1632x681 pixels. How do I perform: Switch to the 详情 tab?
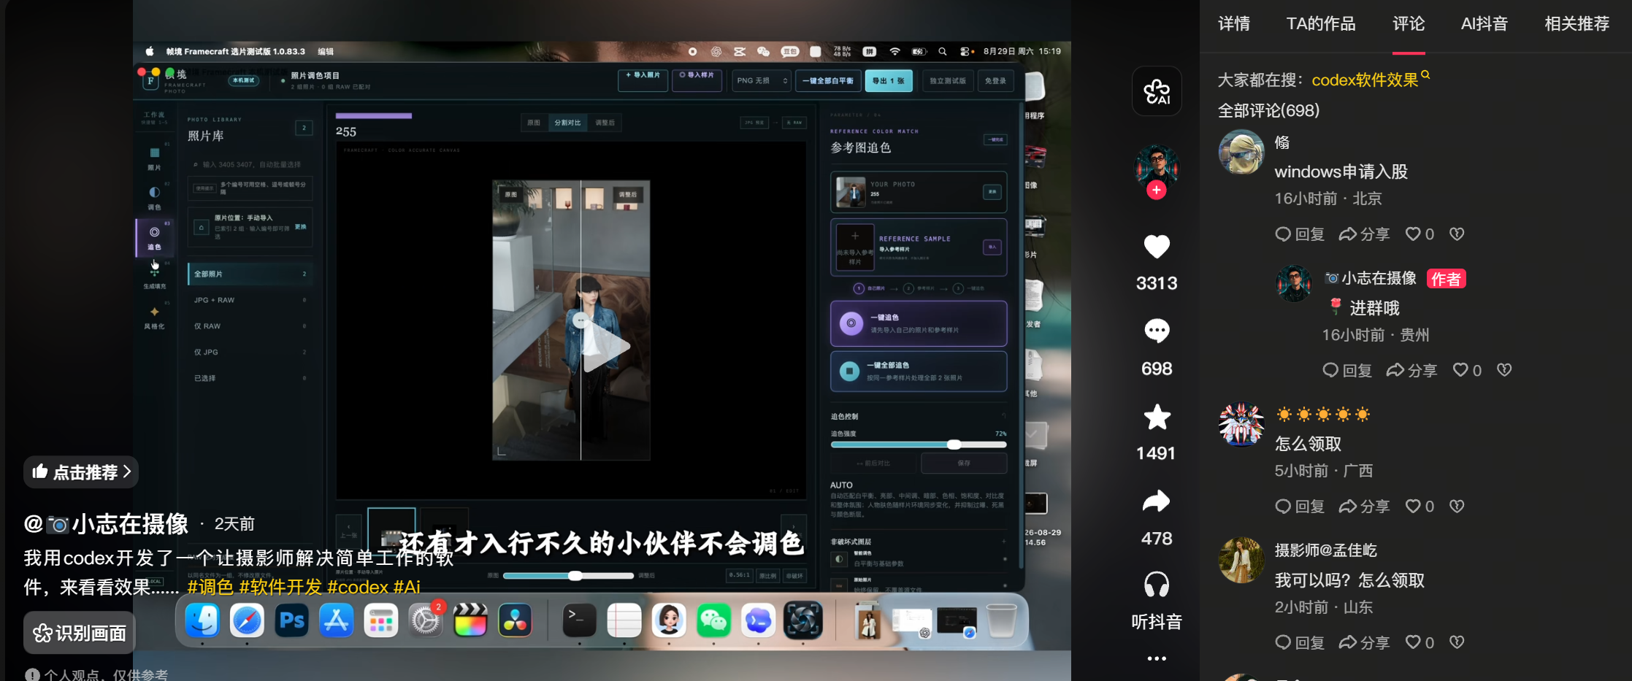coord(1234,24)
